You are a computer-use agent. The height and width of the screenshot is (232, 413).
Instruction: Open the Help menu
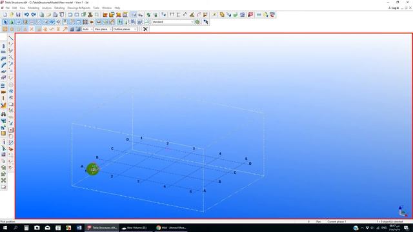[117, 8]
